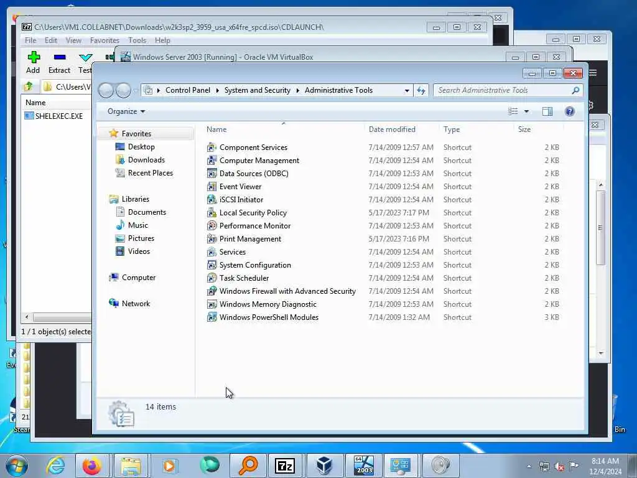Open the Help menu in 7-Zip

tap(162, 40)
